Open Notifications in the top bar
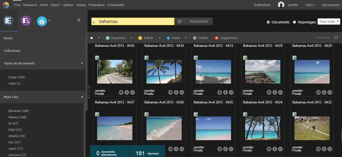 pyautogui.click(x=262, y=5)
